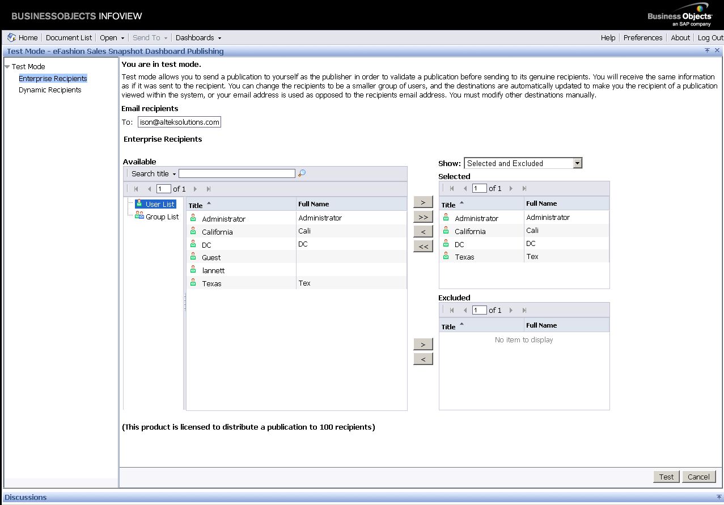
Task: Click user icon beside California in Selected
Action: pos(446,230)
